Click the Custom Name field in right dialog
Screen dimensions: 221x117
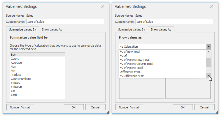pos(174,22)
